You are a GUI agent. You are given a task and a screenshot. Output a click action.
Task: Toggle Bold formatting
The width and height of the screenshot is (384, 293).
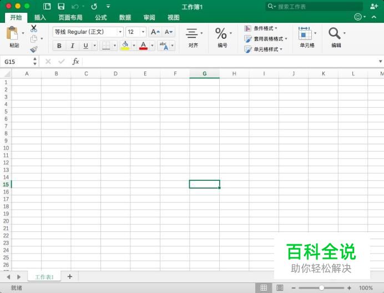click(59, 46)
